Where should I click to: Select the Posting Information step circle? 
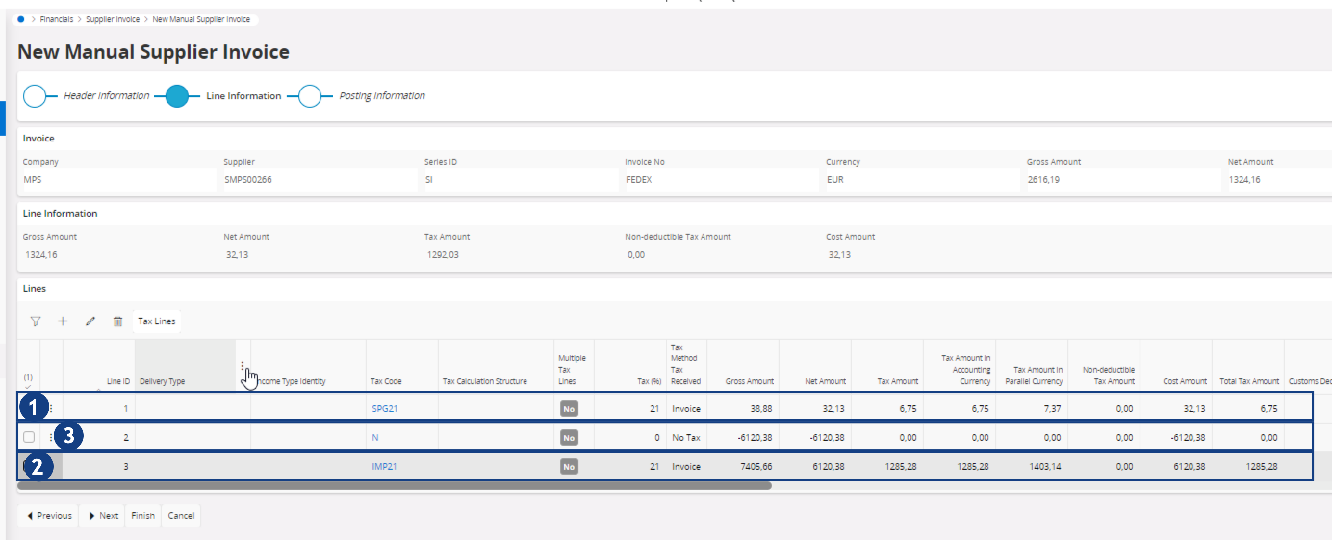(310, 96)
